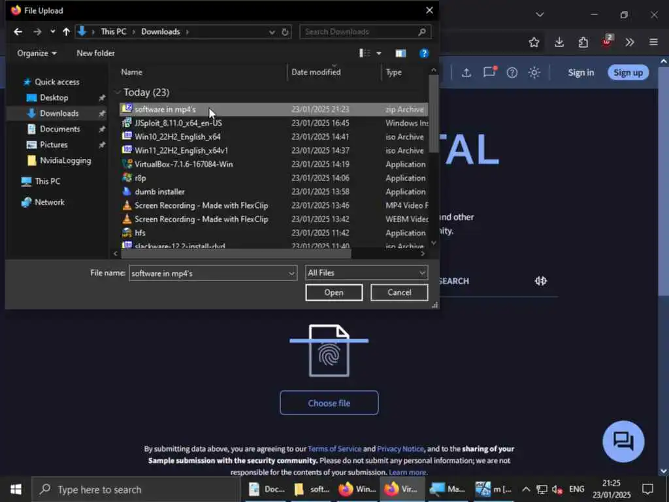Open the Windows Start menu
Screen dimensions: 669x502
pyautogui.click(x=16, y=490)
